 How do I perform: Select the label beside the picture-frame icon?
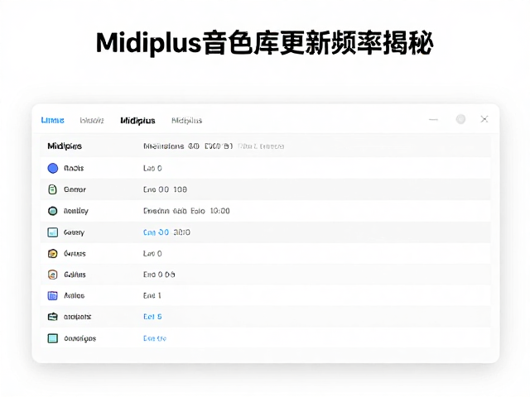[74, 232]
